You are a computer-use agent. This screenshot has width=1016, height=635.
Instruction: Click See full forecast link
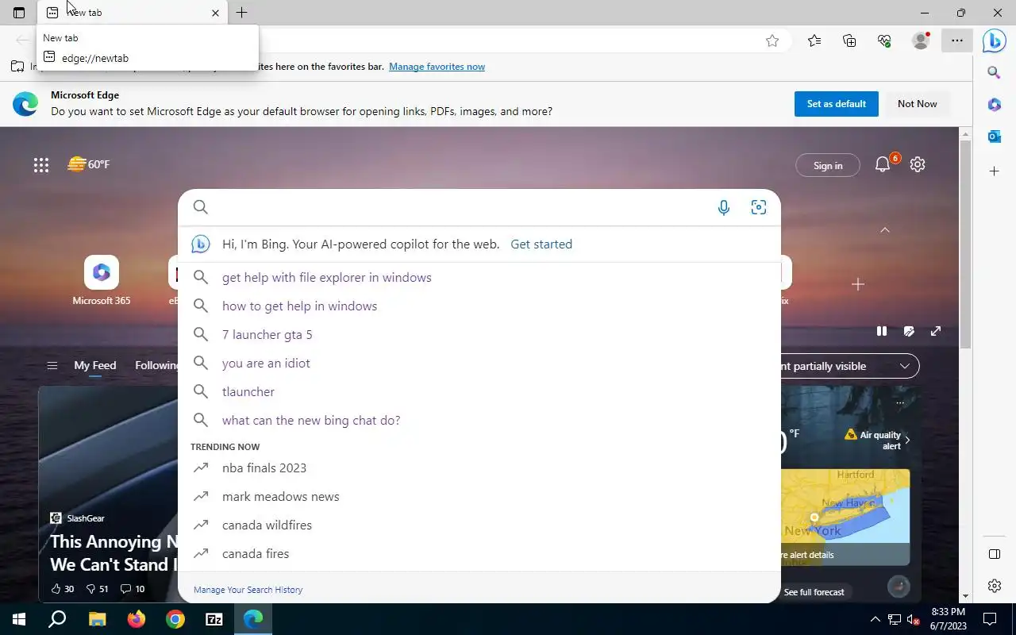pyautogui.click(x=814, y=592)
